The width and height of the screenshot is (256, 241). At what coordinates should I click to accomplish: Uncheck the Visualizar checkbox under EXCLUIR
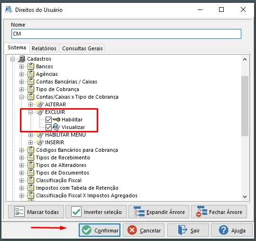[x=48, y=127]
